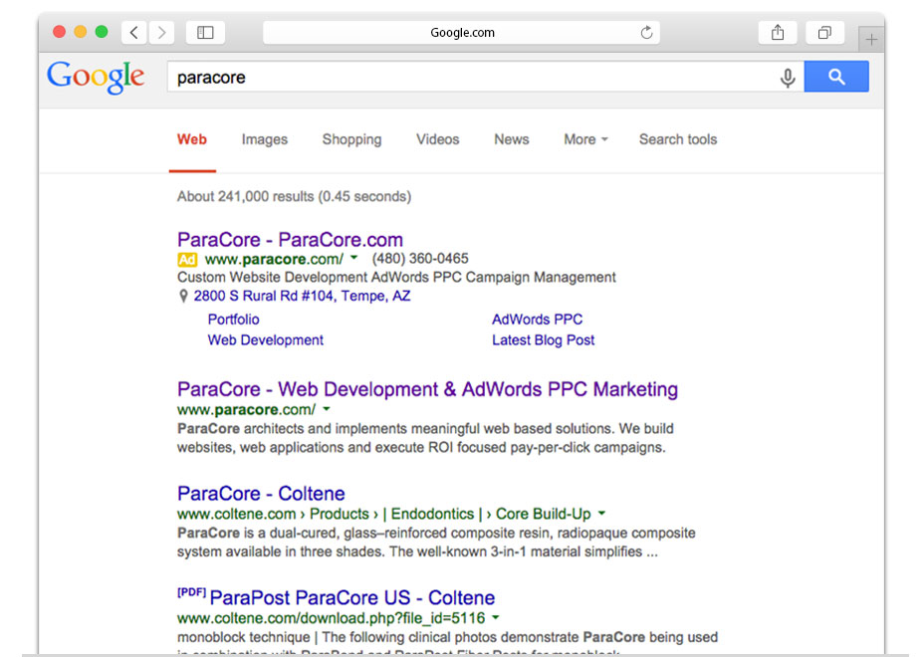Click the About 241,000 results text

(x=294, y=196)
